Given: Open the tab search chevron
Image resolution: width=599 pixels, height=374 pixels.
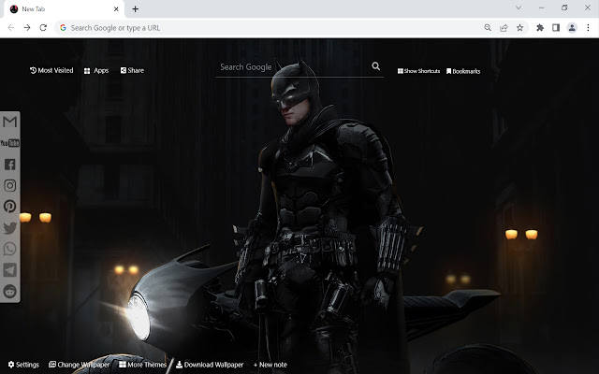Looking at the screenshot, I should [519, 7].
